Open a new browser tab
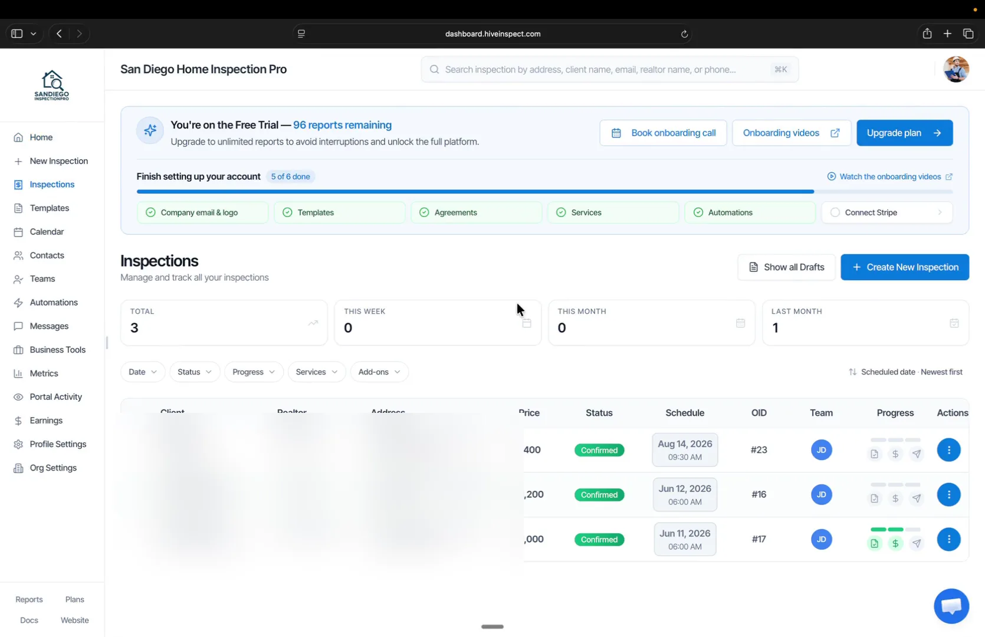 (947, 34)
